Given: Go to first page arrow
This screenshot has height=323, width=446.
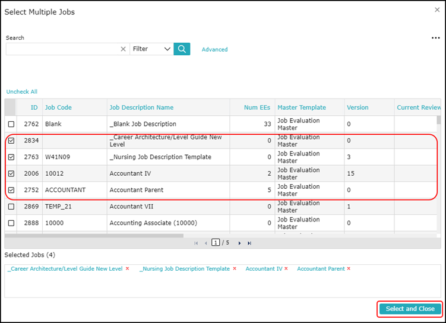Looking at the screenshot, I should 196,243.
